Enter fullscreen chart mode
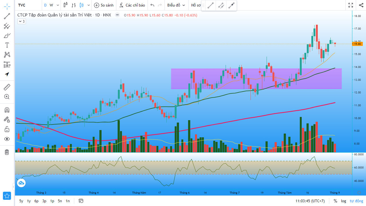 351,5
